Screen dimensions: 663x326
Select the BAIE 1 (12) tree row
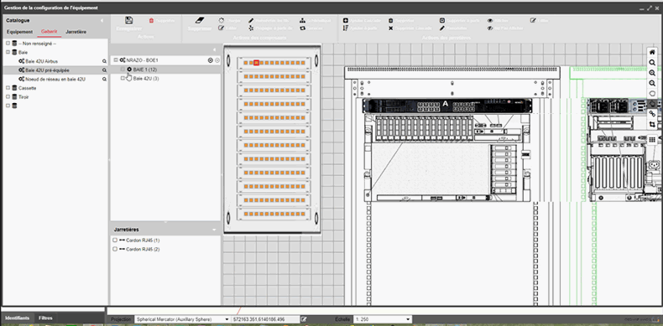tap(144, 70)
